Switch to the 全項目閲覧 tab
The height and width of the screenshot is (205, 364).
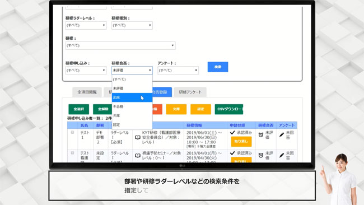point(87,92)
